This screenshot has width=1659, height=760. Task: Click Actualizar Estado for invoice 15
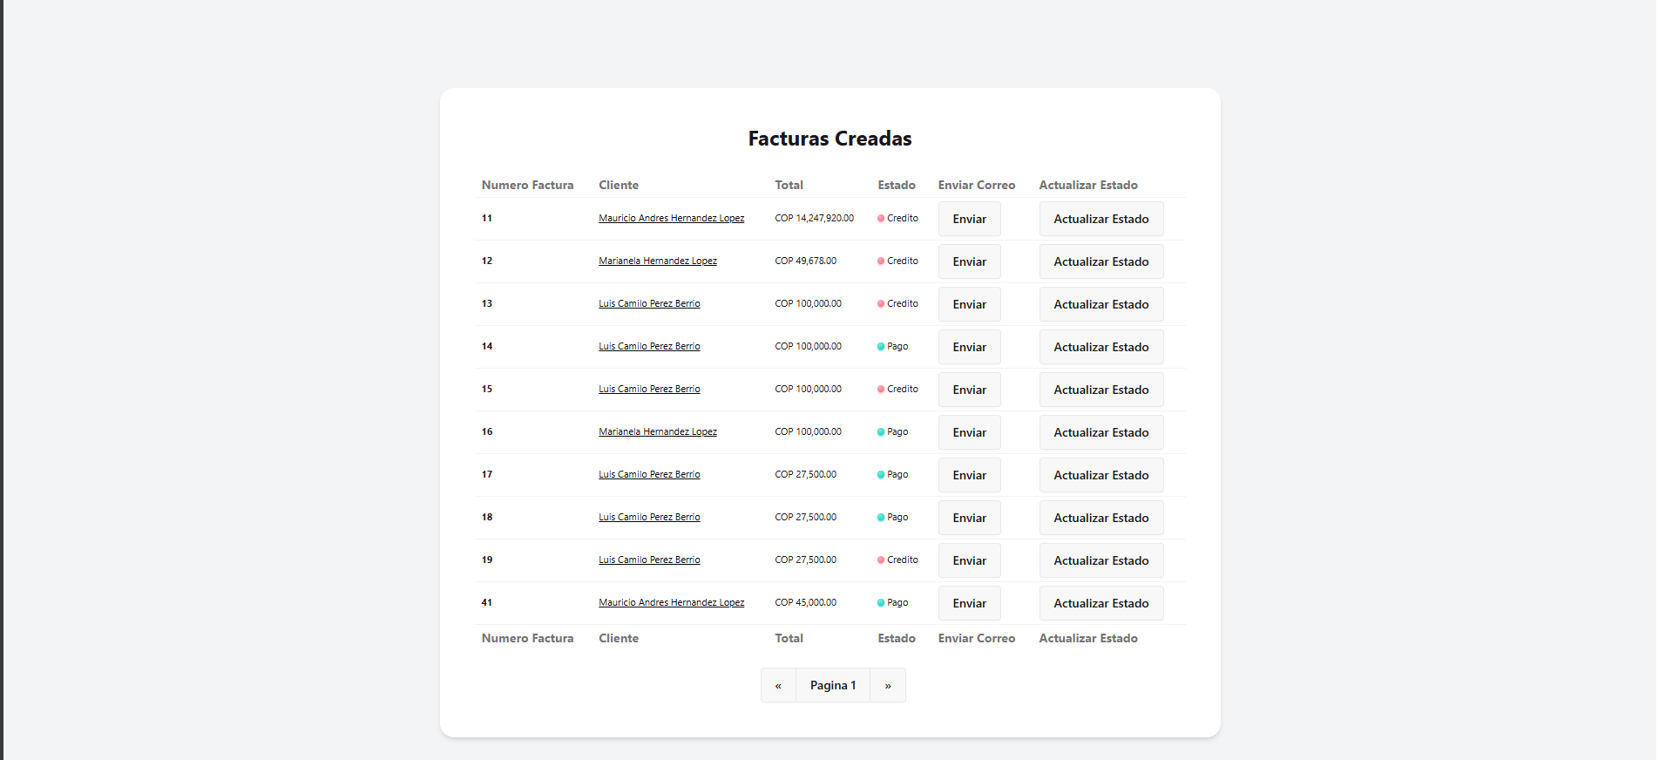[1100, 390]
